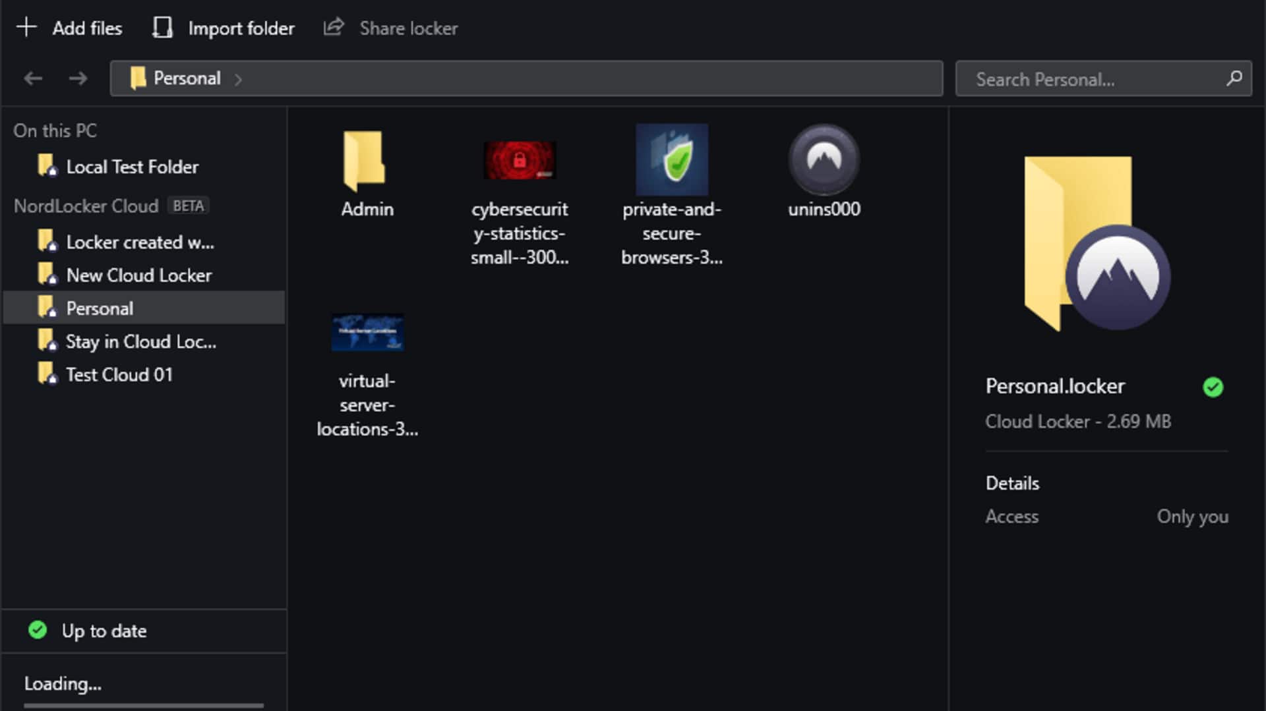
Task: Click the Search Personal input field
Action: [x=1103, y=79]
